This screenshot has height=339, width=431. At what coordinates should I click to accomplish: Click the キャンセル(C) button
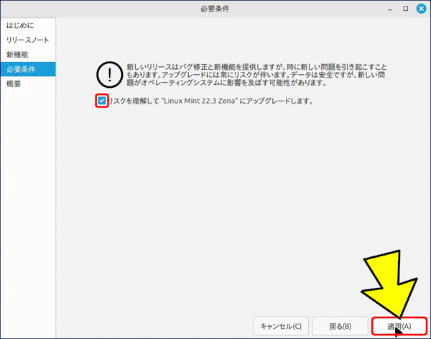[281, 326]
